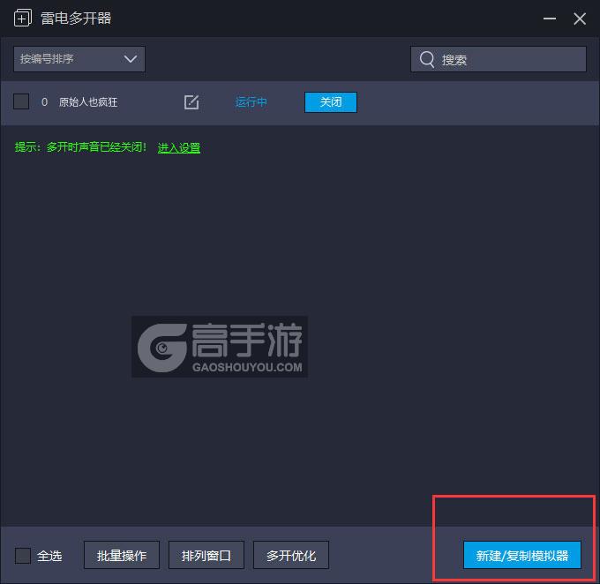Click the 排列窗口 button

[x=206, y=555]
